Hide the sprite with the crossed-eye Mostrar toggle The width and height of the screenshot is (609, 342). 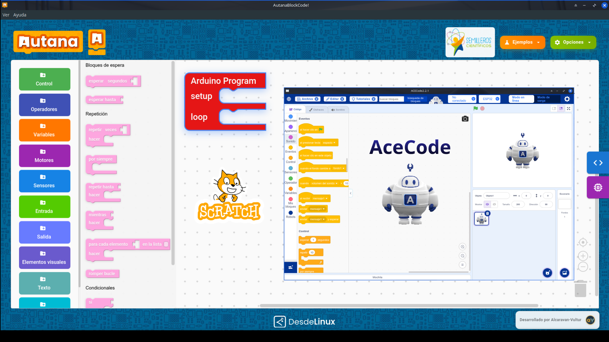[494, 204]
